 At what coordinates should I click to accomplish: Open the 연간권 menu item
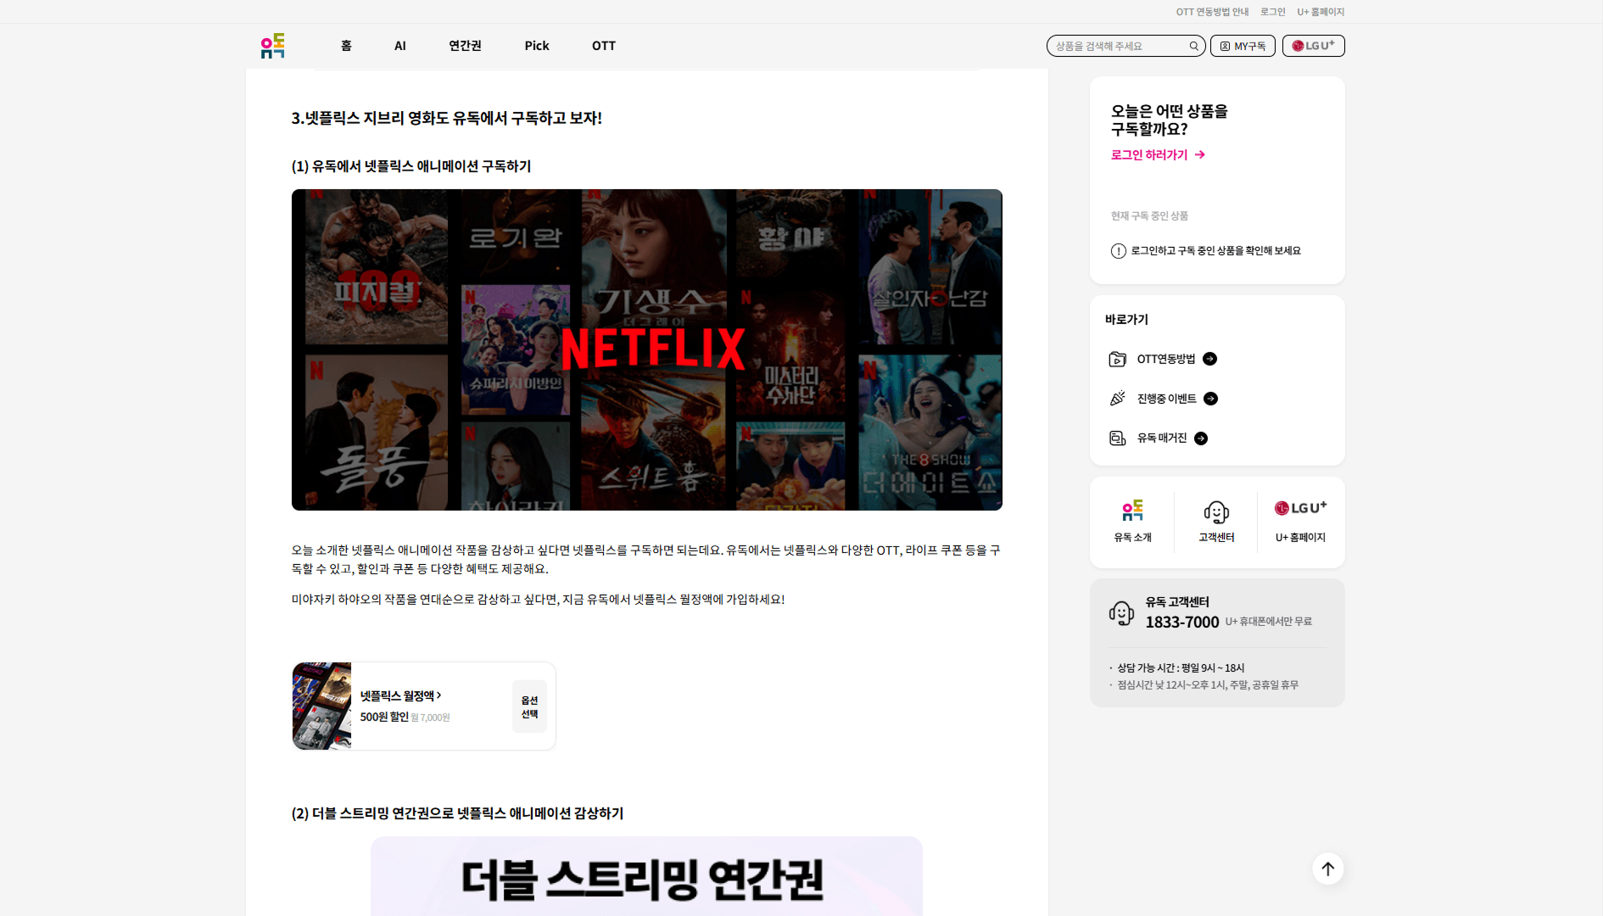coord(465,46)
